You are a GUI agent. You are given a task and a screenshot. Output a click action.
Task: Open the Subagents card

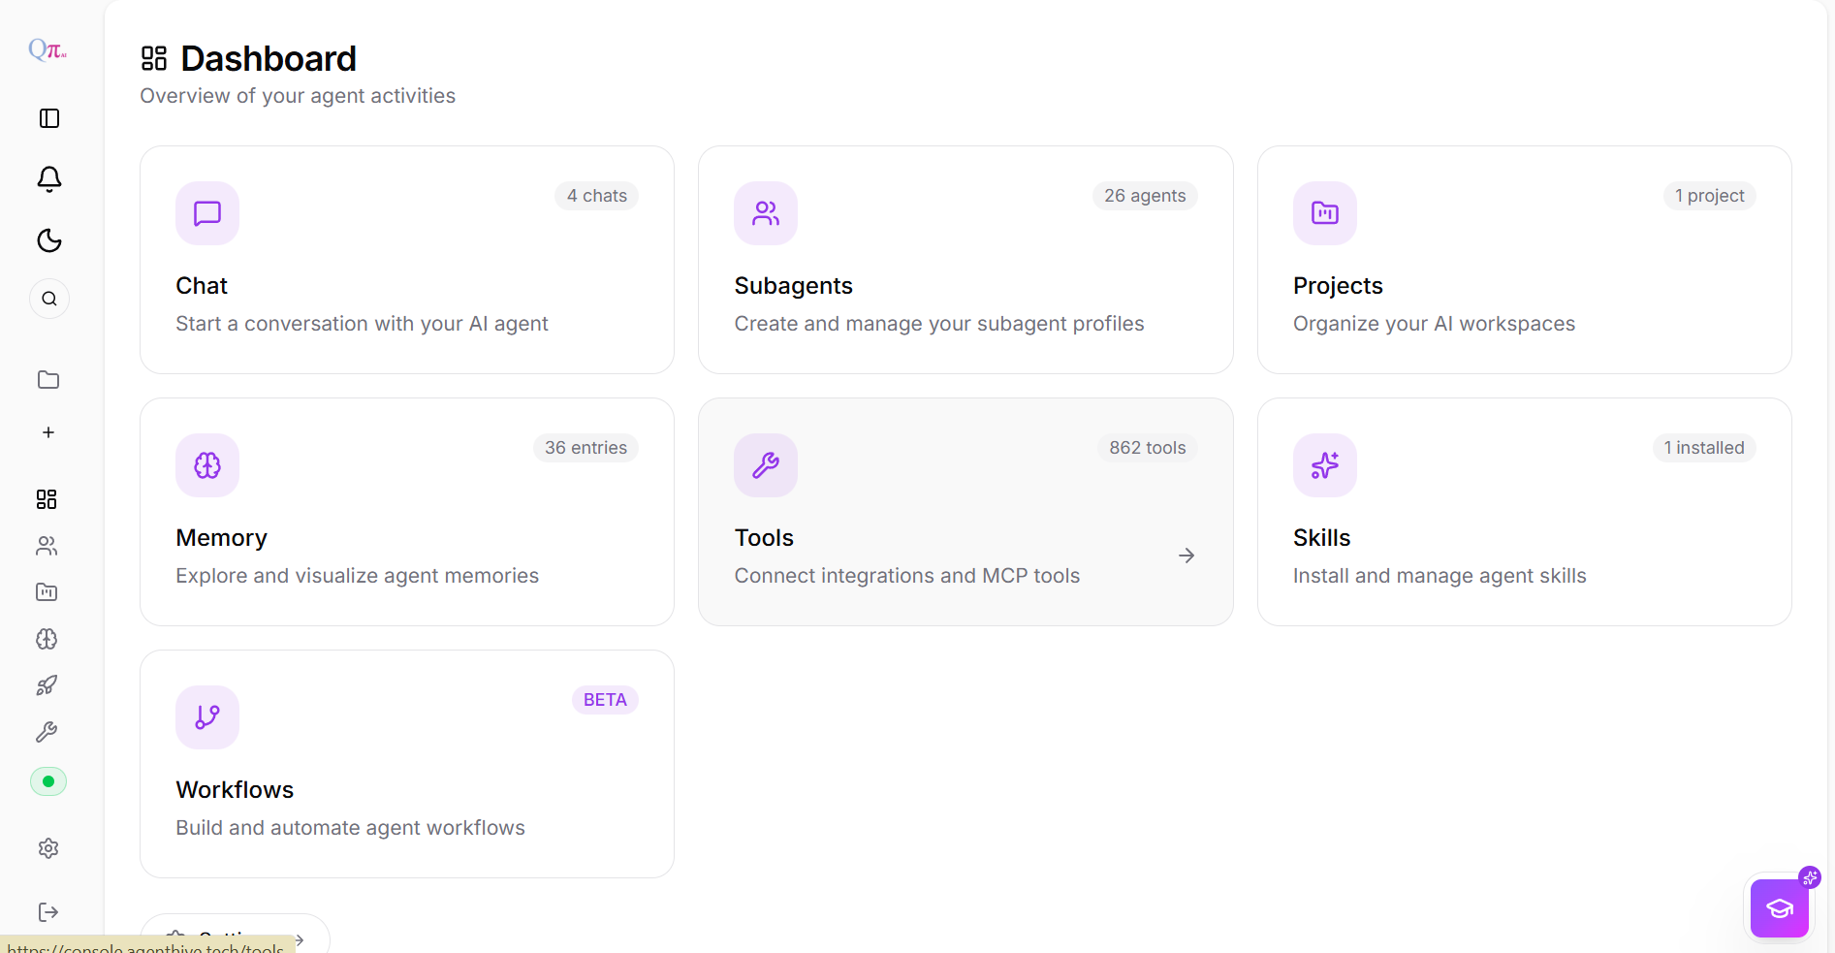[965, 260]
